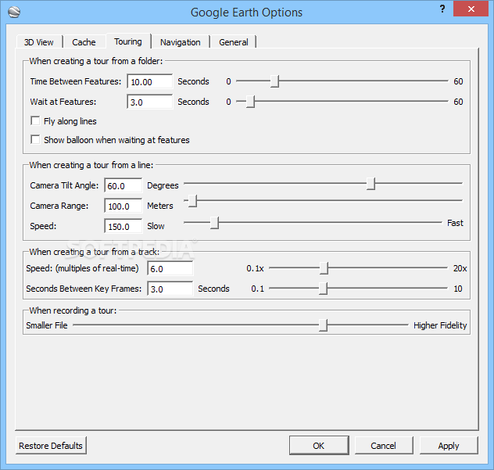The height and width of the screenshot is (470, 494).
Task: Click the Seconds Between Key Frames slider handle
Action: tap(324, 289)
